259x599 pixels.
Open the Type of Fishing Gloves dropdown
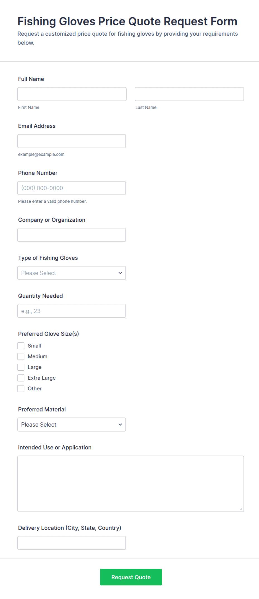72,273
